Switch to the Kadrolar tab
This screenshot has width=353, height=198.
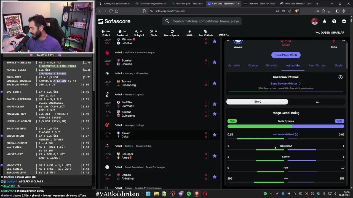272,65
